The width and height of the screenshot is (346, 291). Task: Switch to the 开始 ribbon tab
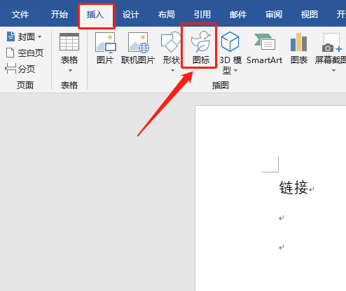pyautogui.click(x=60, y=15)
